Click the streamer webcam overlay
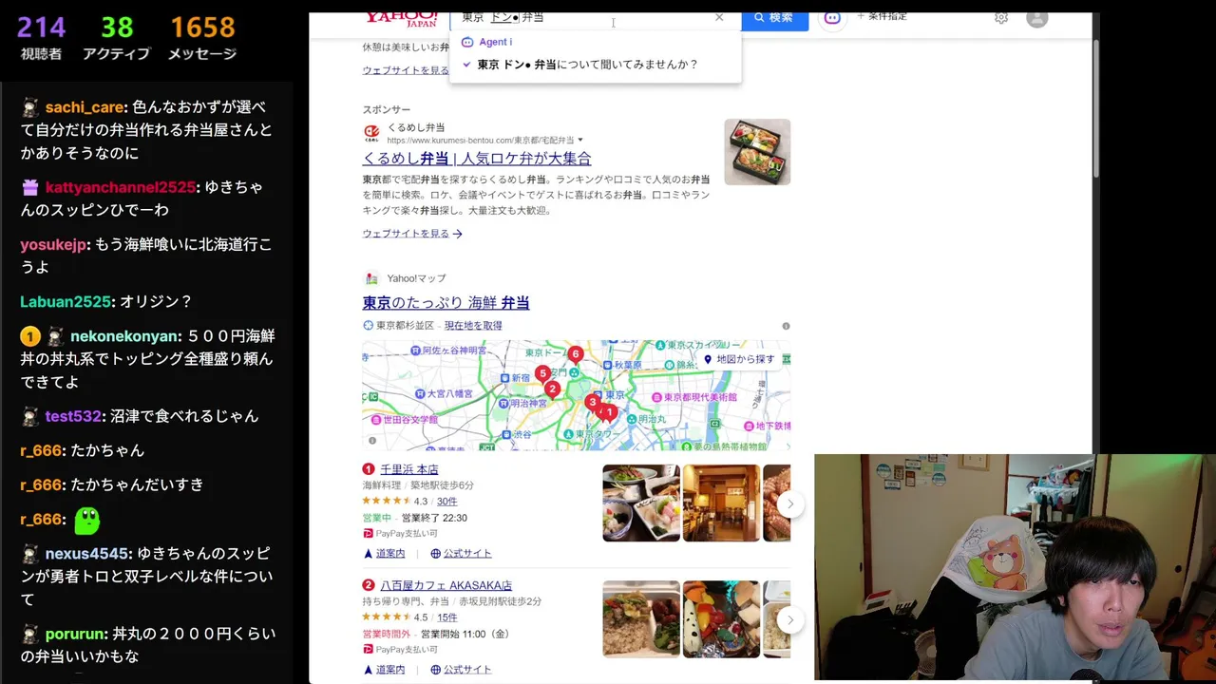Viewport: 1216px width, 684px height. click(1015, 568)
